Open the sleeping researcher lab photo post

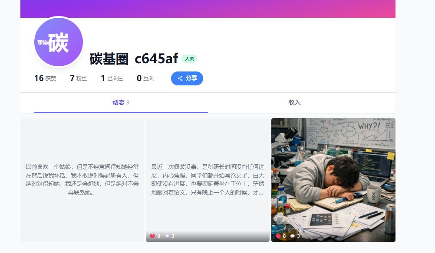pyautogui.click(x=333, y=180)
